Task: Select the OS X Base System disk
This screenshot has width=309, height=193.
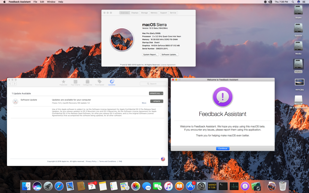Action: (x=298, y=102)
